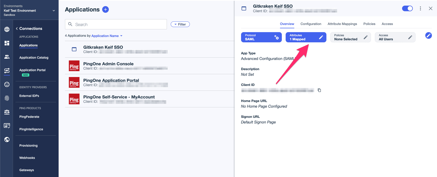Open the ID card icon in the left rail
This screenshot has width=437, height=177.
(x=7, y=125)
